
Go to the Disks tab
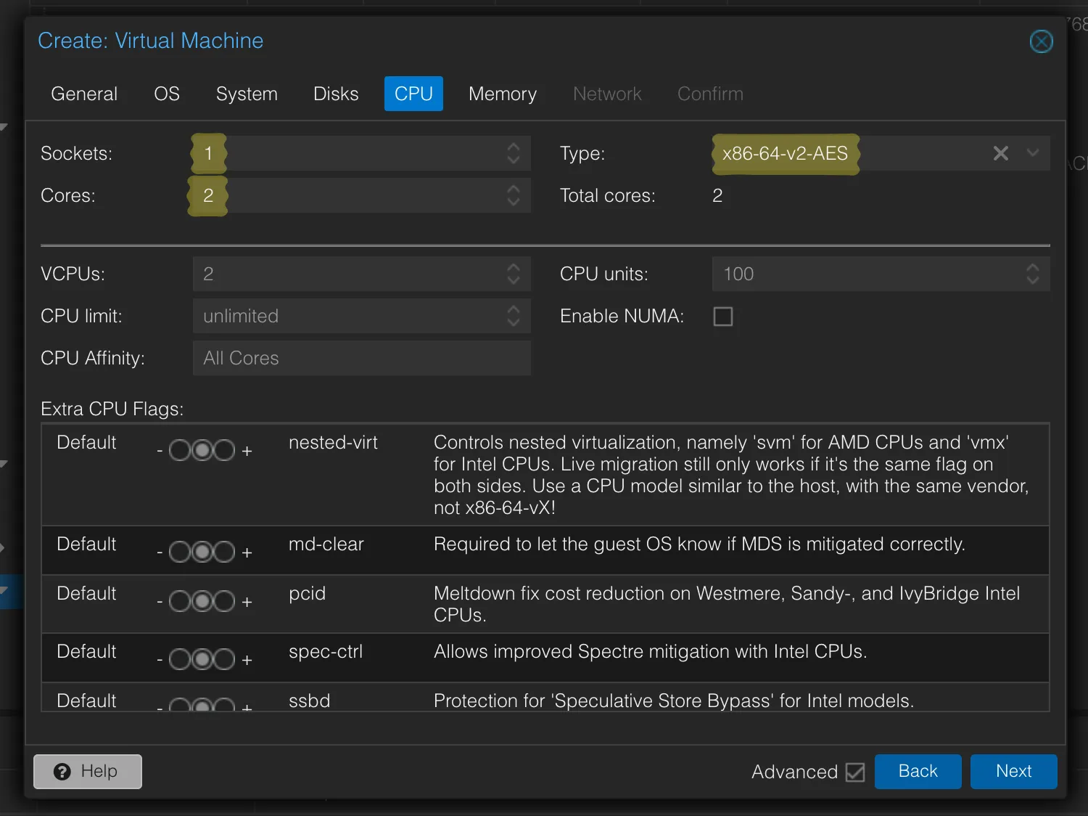pyautogui.click(x=336, y=94)
